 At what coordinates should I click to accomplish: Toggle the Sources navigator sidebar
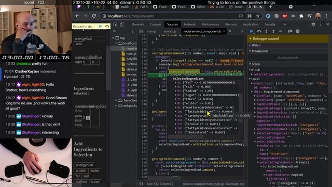141,31
